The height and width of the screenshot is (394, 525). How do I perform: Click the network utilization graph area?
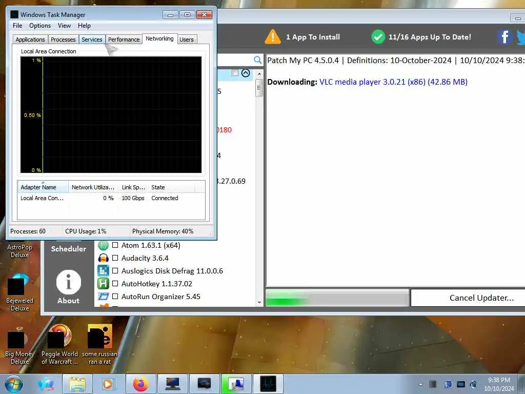coord(111,114)
